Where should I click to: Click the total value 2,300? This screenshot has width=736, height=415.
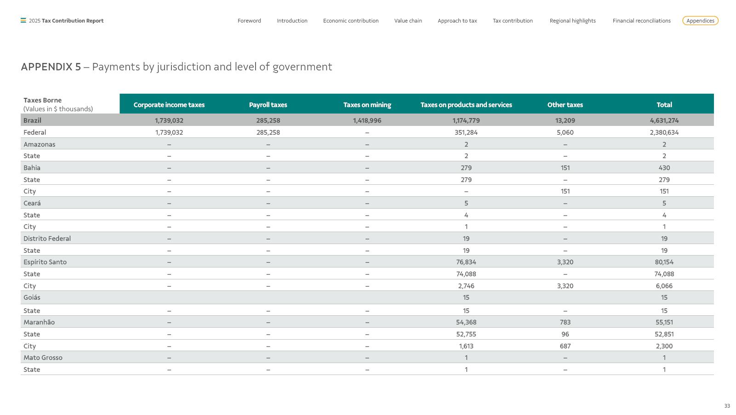(x=664, y=346)
